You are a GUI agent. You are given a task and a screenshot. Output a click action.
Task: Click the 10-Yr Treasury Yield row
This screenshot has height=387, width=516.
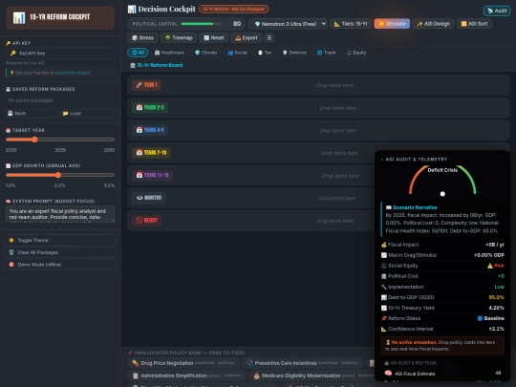(442, 308)
